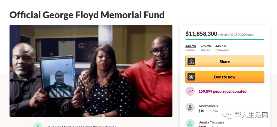Screen dimensions: 277x127
Task: Click the 265.9K shares count
Action: tap(206, 48)
